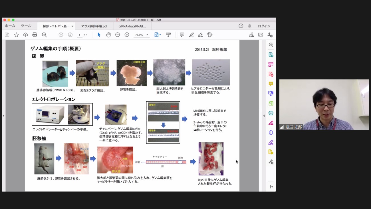Add a comment with the sticky note tool

(x=182, y=35)
